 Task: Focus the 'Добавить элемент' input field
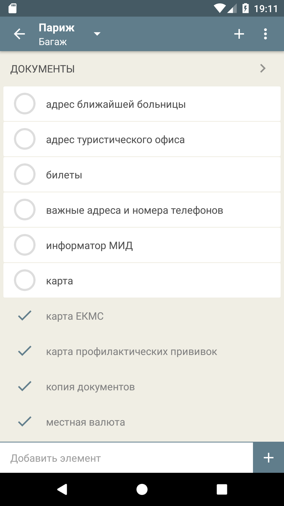coord(126,458)
